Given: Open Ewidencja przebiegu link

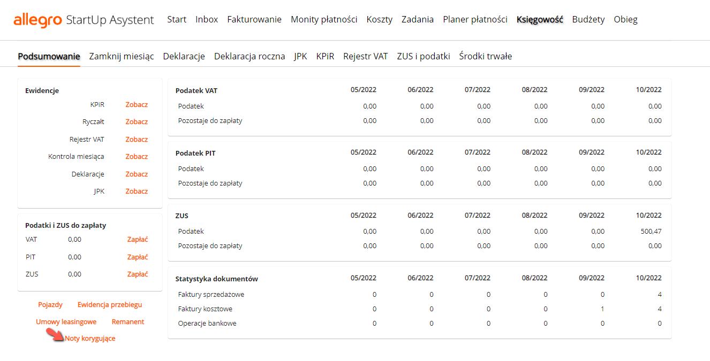Looking at the screenshot, I should [110, 304].
